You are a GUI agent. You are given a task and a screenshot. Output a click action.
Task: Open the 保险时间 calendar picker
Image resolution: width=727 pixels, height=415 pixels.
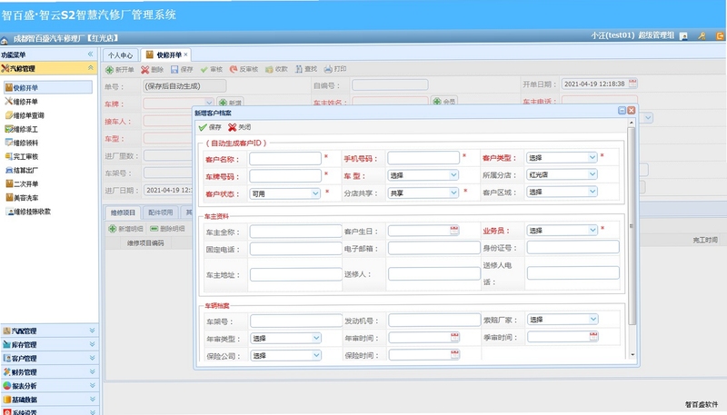(x=455, y=354)
